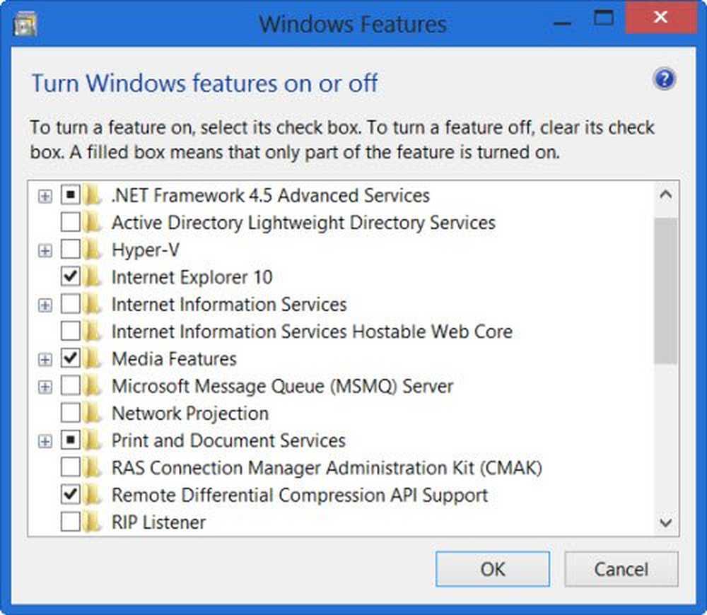Screen dimensions: 707x615
Task: Check Microsoft Message Queue (MSMQ) Server
Action: 70,386
